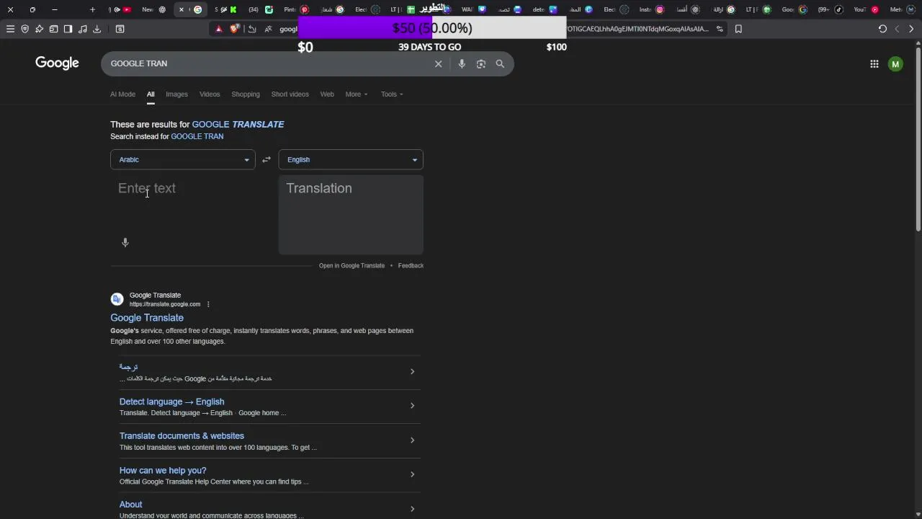
Task: Open Detect language → English sitelink
Action: [171, 402]
